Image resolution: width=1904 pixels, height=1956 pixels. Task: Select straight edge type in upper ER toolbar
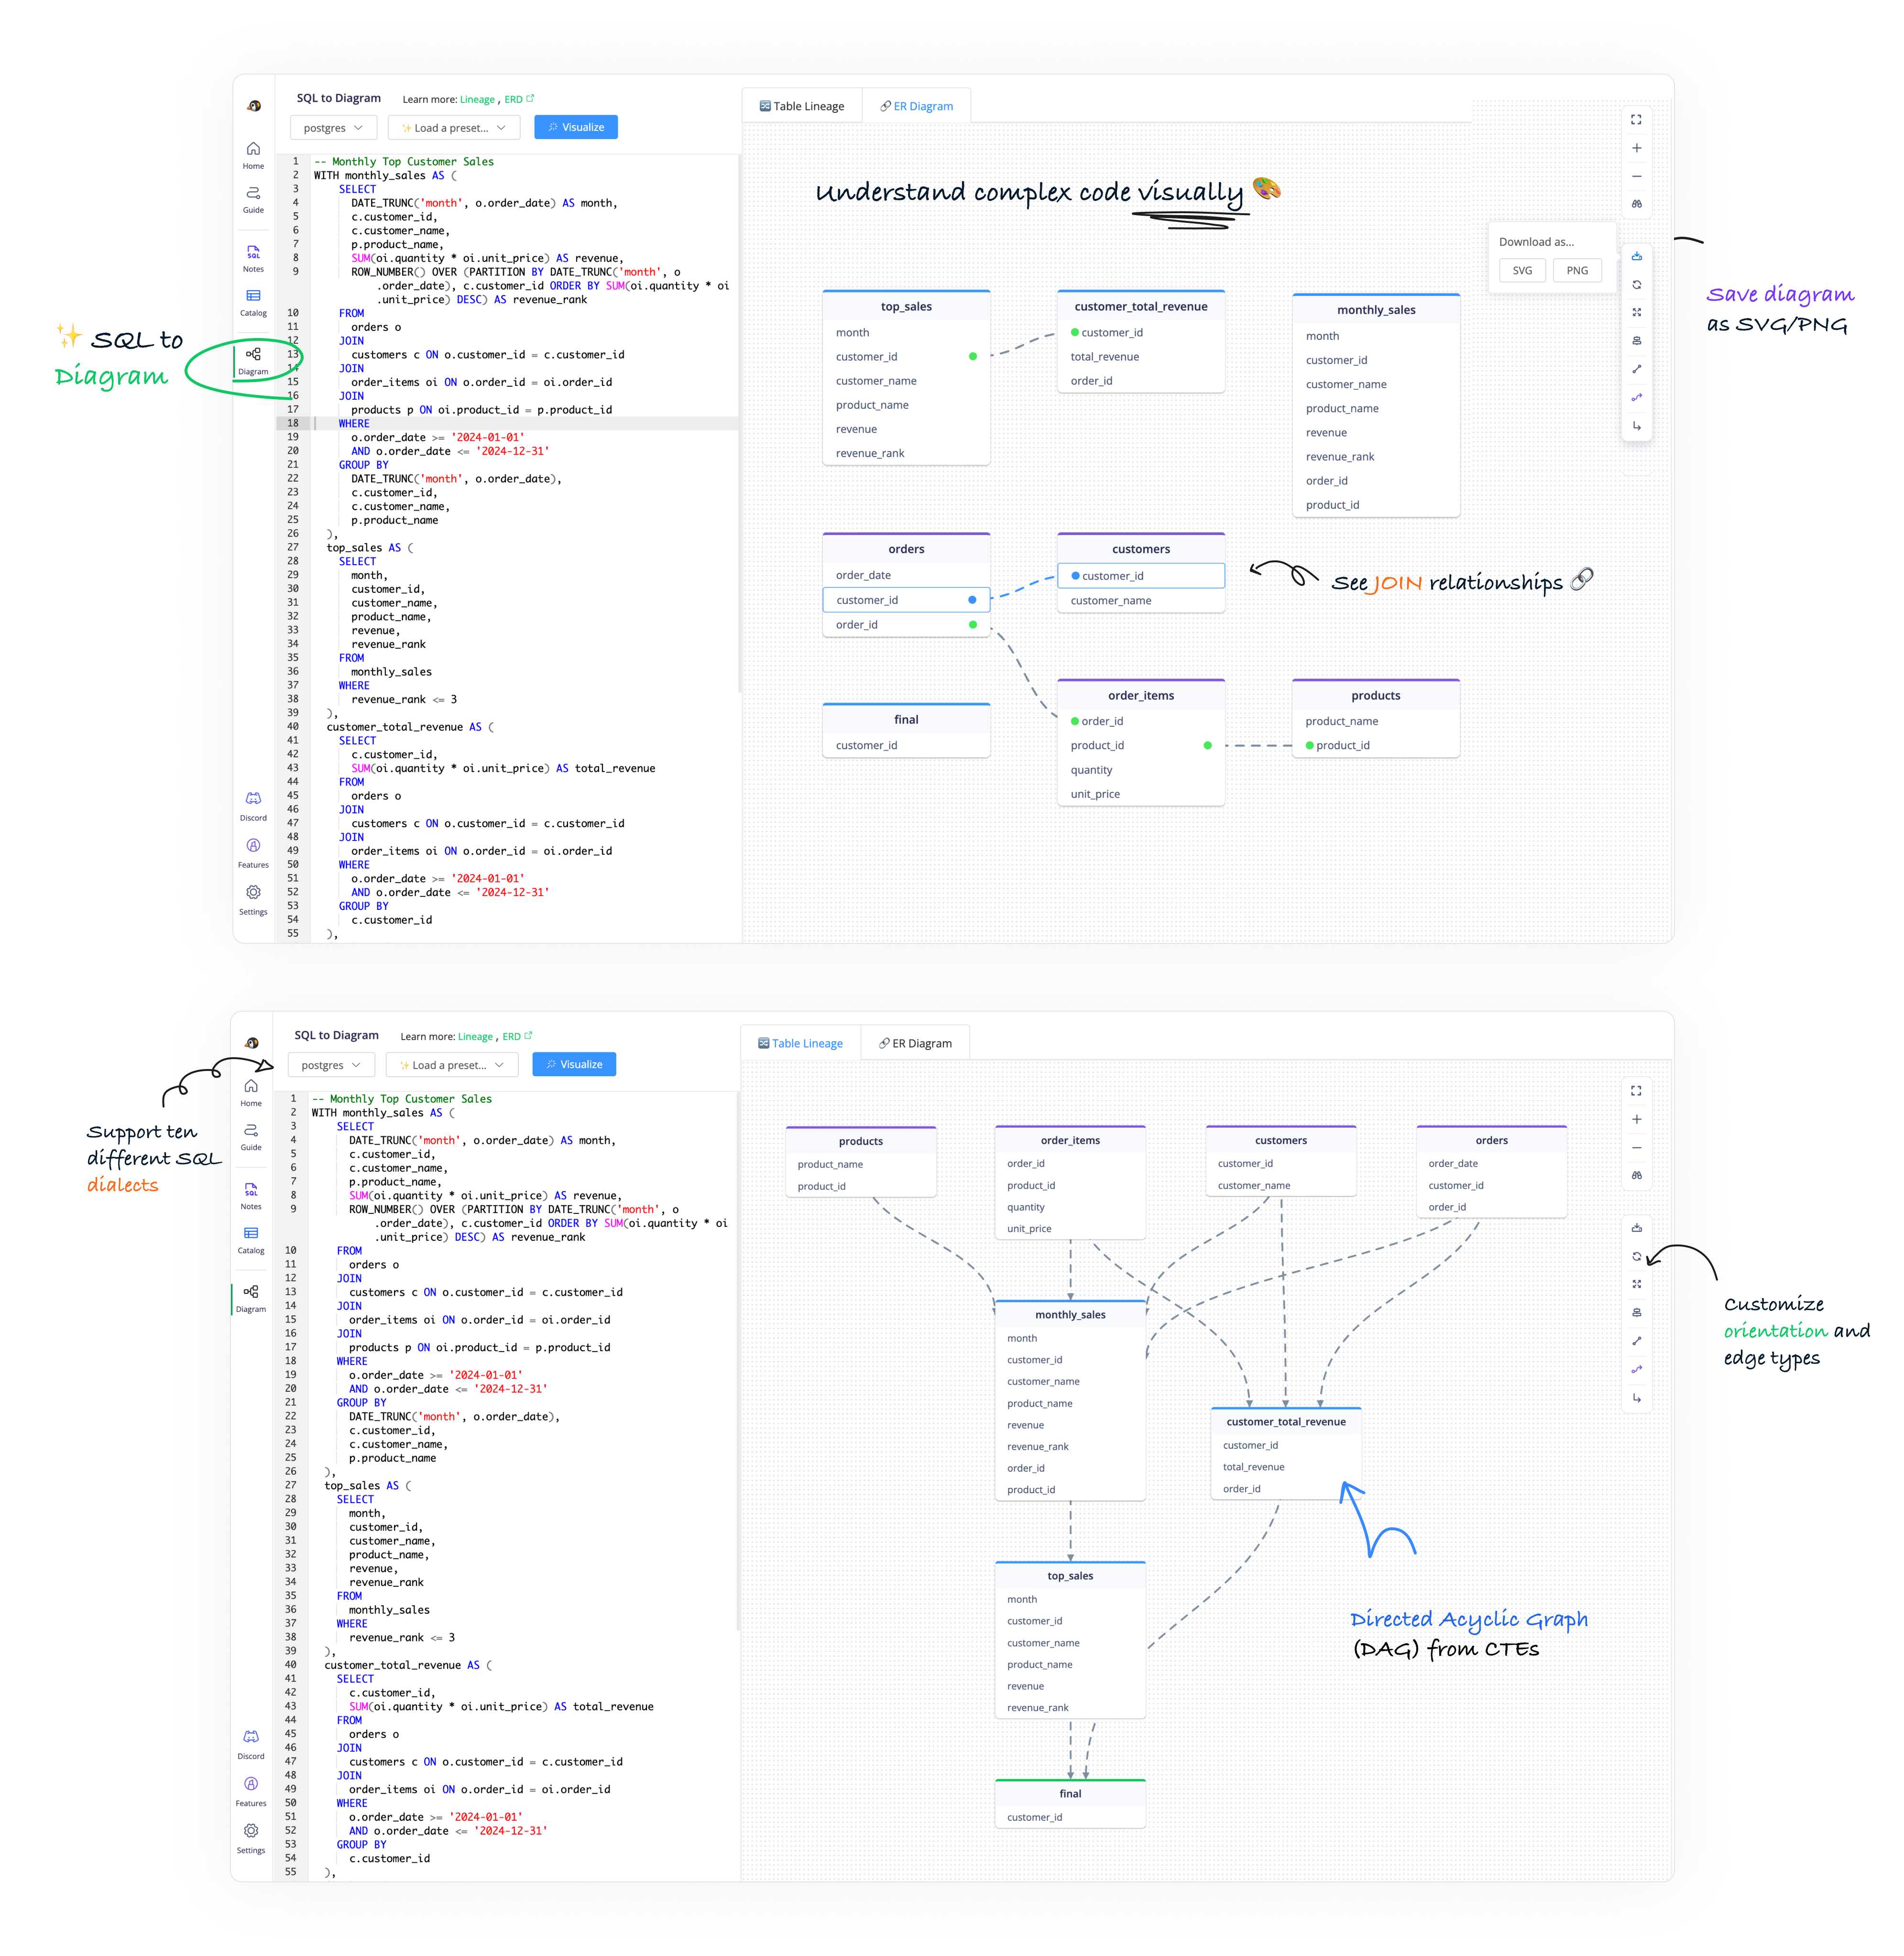(1636, 369)
